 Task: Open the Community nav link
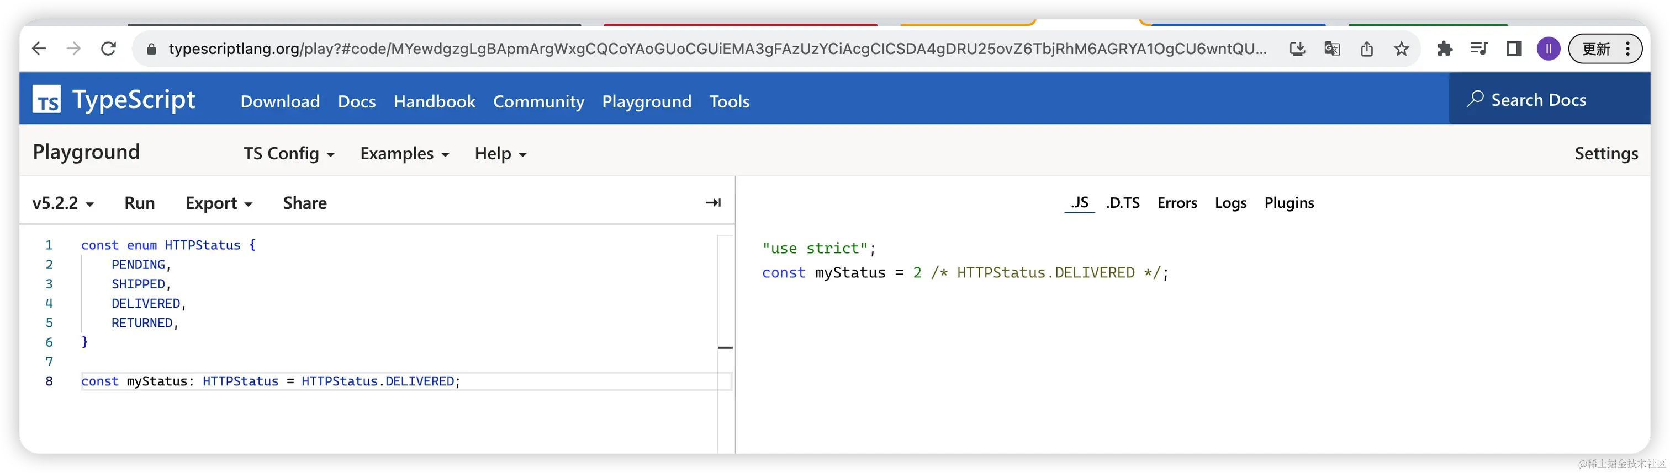click(x=539, y=101)
